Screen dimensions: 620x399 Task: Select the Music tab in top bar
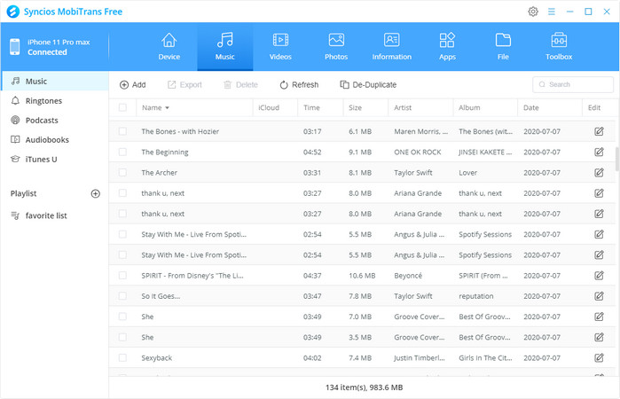click(225, 47)
